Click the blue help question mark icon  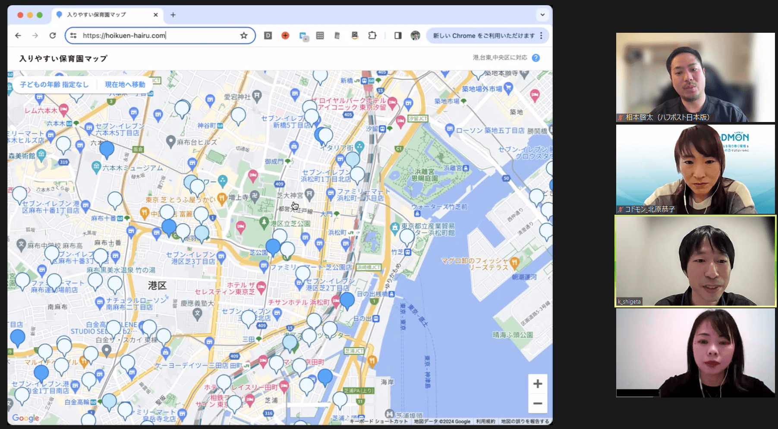click(x=535, y=58)
